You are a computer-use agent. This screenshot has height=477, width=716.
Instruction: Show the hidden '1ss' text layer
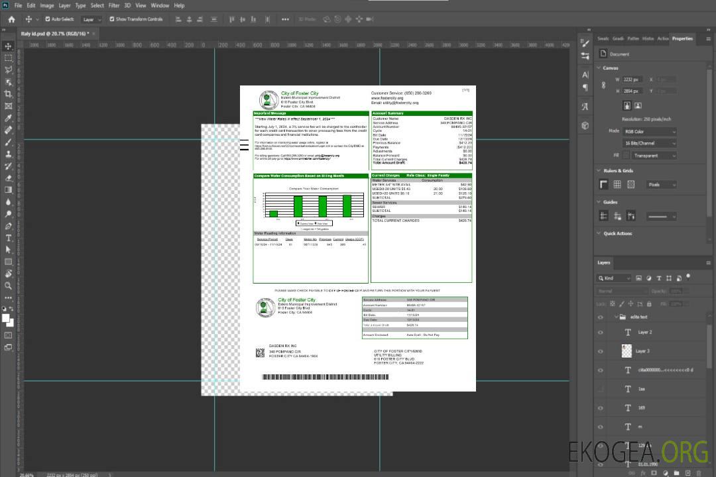[601, 389]
